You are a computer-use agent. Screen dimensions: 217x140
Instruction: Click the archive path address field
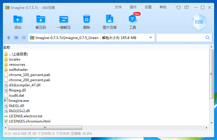click(91, 38)
